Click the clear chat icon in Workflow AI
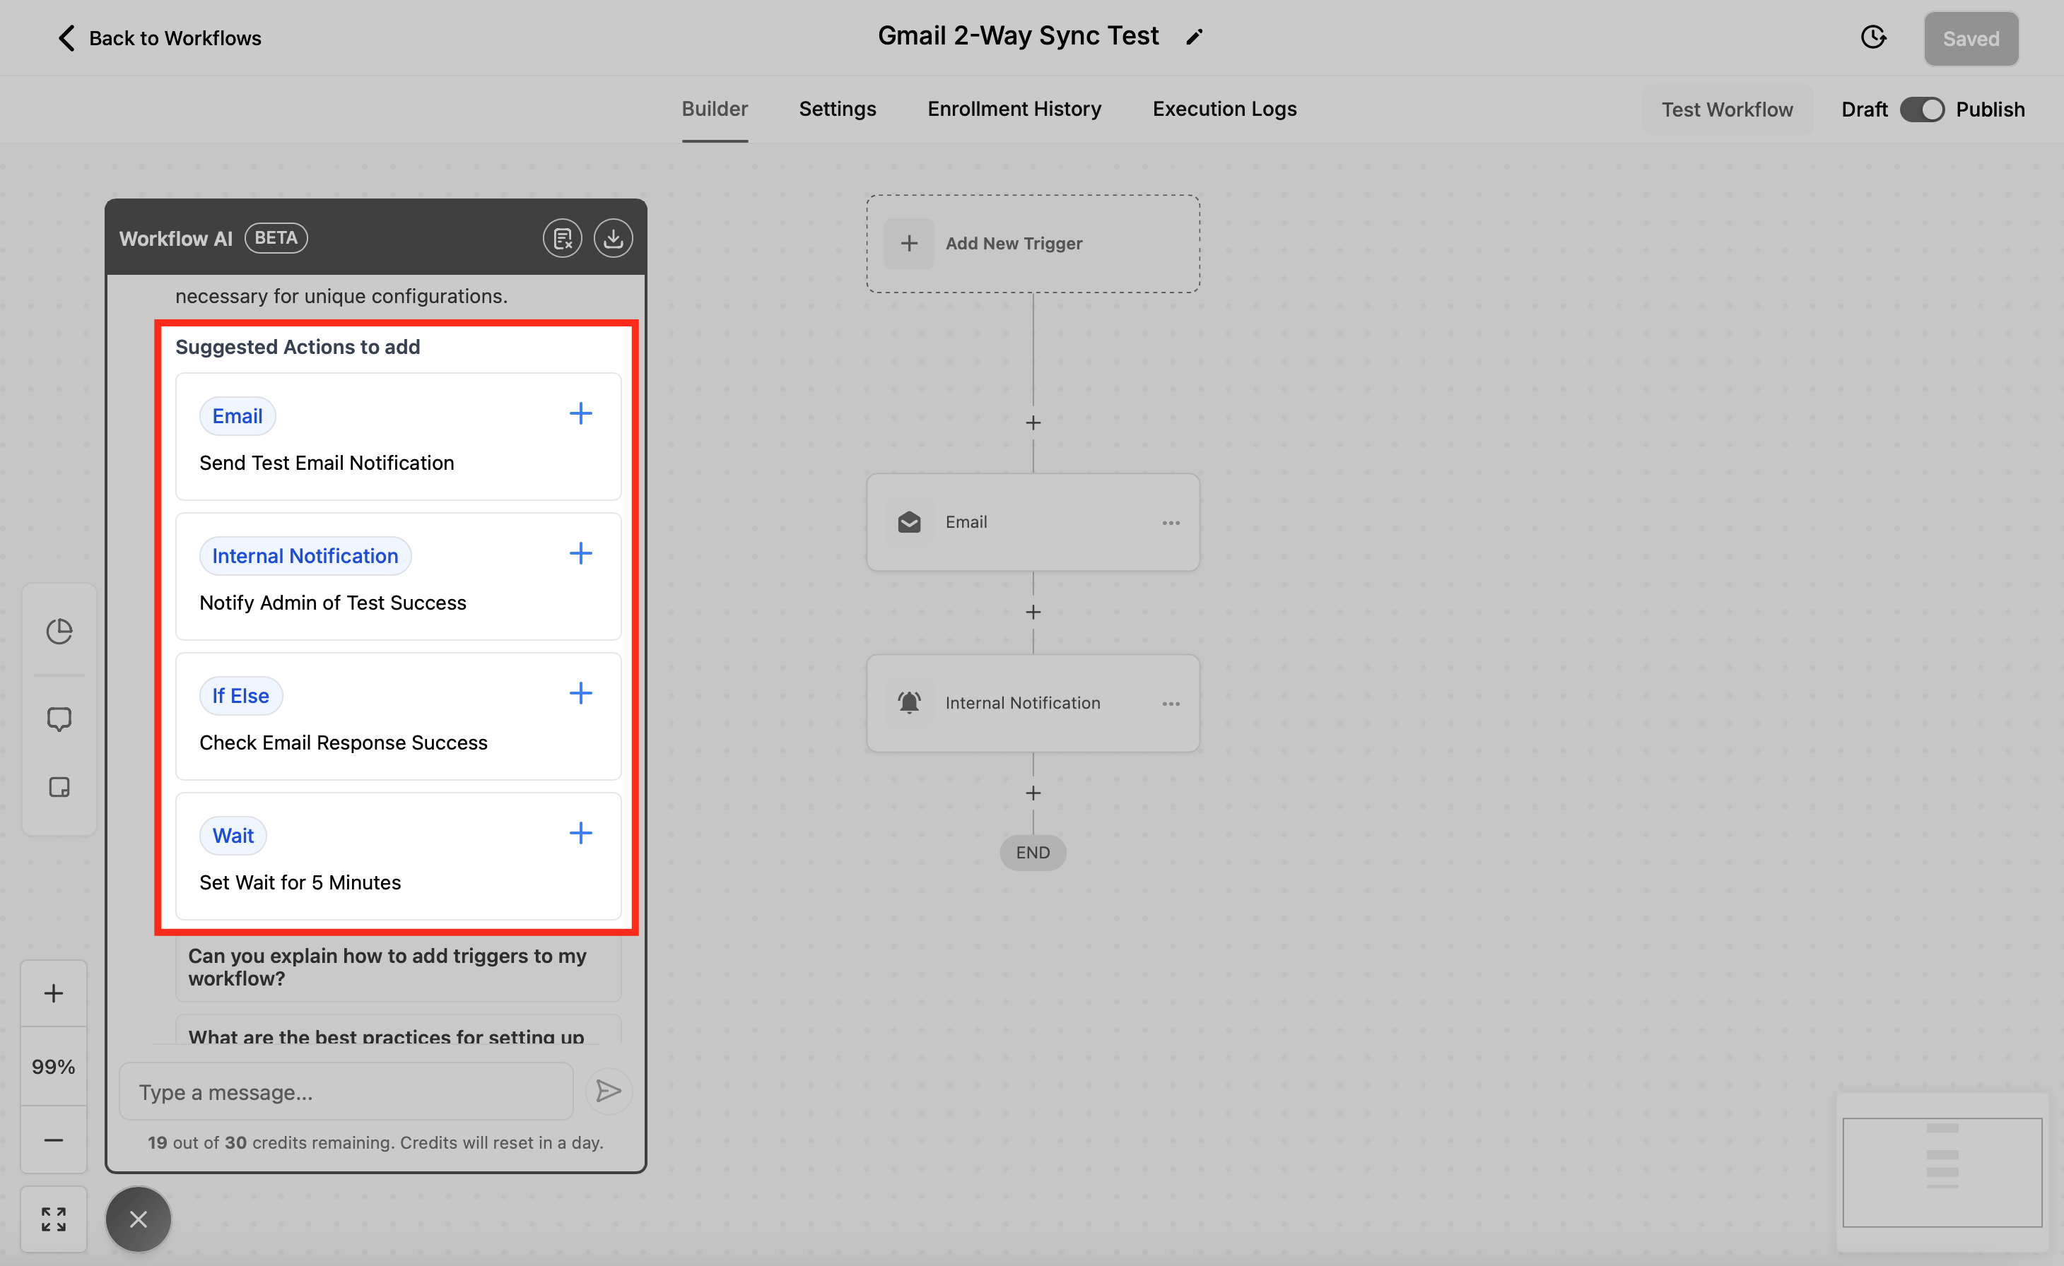The height and width of the screenshot is (1266, 2064). 562,239
